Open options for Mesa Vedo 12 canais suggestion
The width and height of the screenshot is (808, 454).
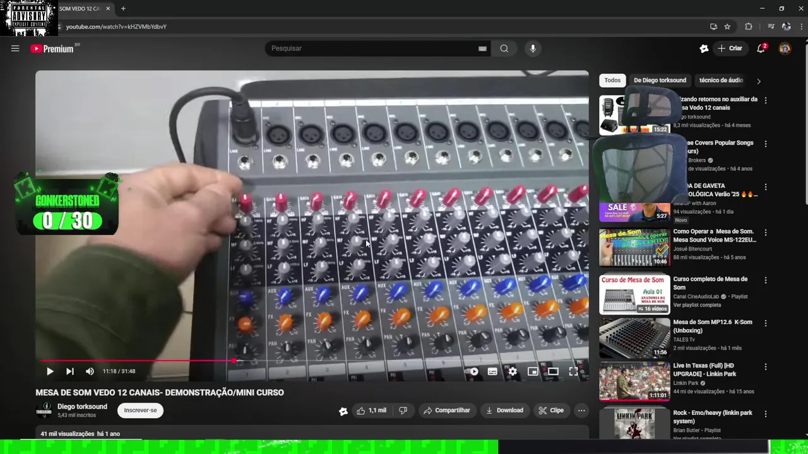pyautogui.click(x=766, y=100)
